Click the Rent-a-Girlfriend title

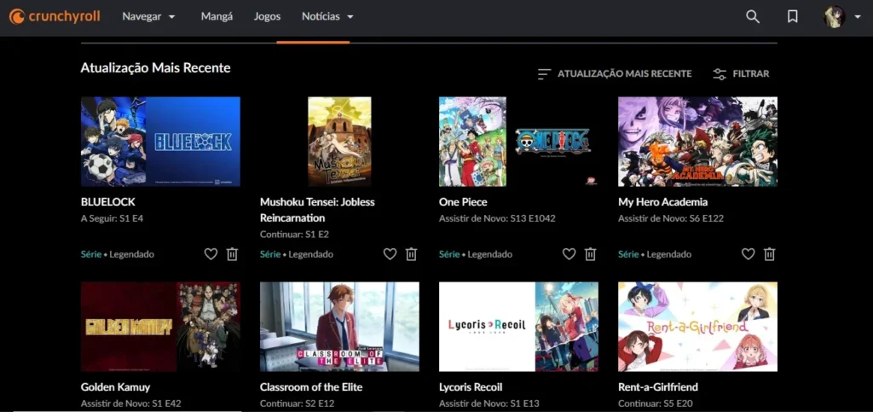pos(658,386)
